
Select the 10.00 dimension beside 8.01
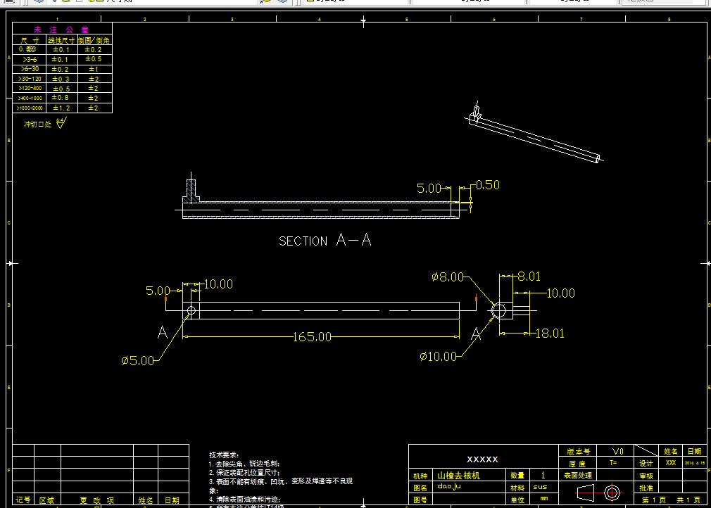click(560, 293)
